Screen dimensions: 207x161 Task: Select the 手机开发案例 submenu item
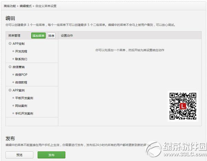coord(24,113)
